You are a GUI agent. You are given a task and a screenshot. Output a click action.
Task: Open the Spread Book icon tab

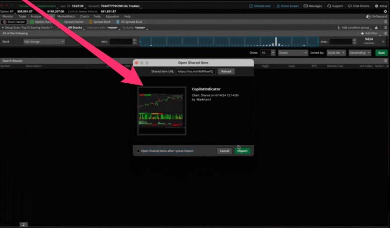[91, 22]
